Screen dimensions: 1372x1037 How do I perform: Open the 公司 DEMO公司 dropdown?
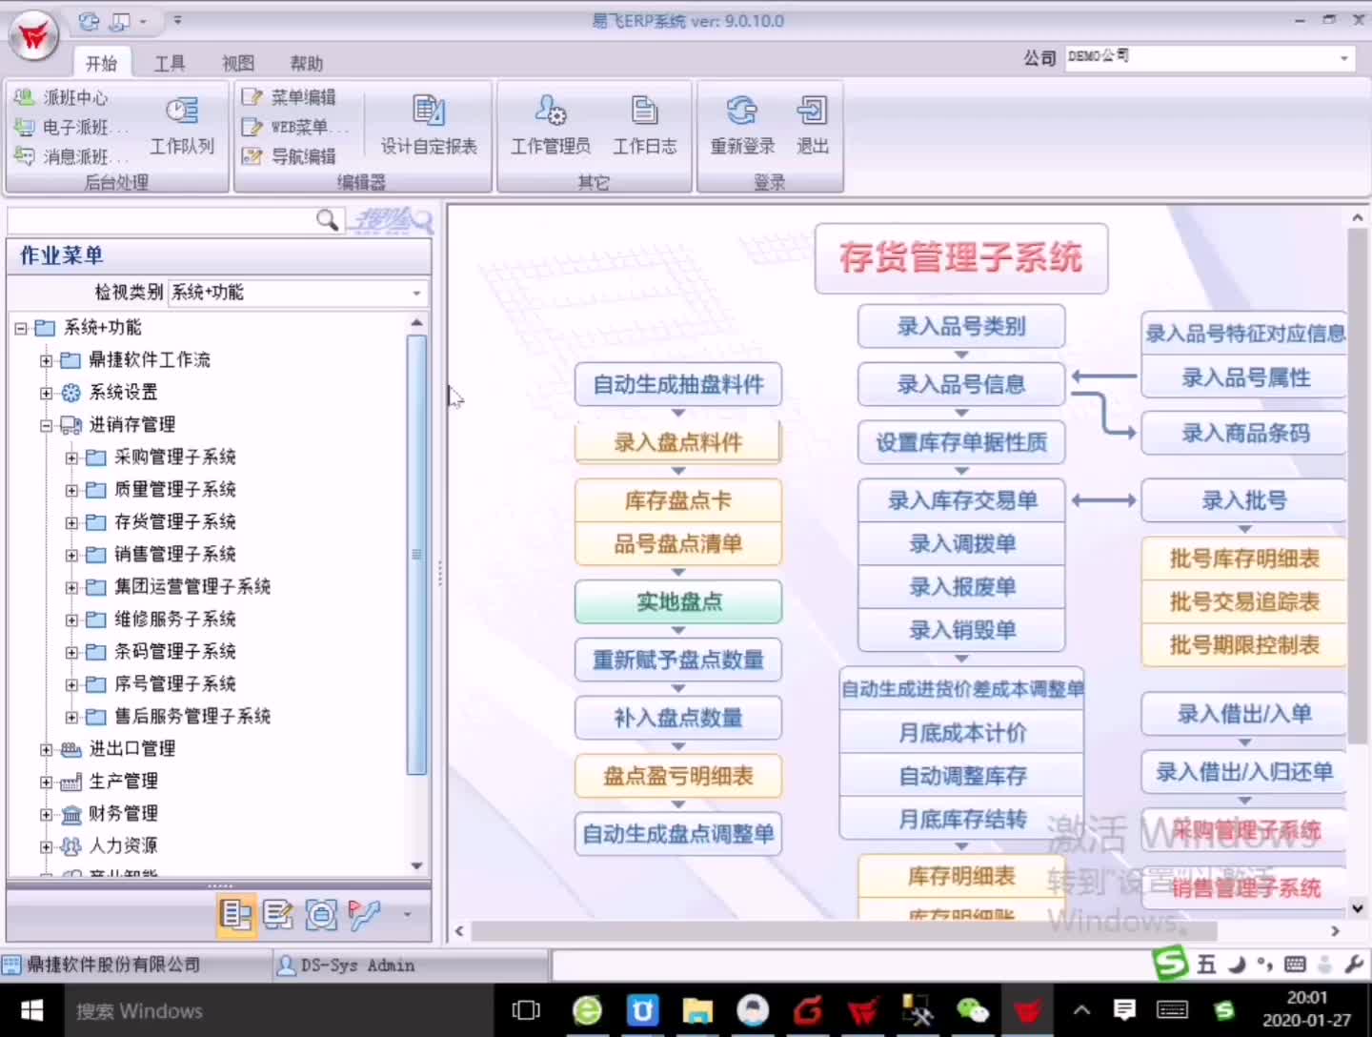coord(1342,58)
